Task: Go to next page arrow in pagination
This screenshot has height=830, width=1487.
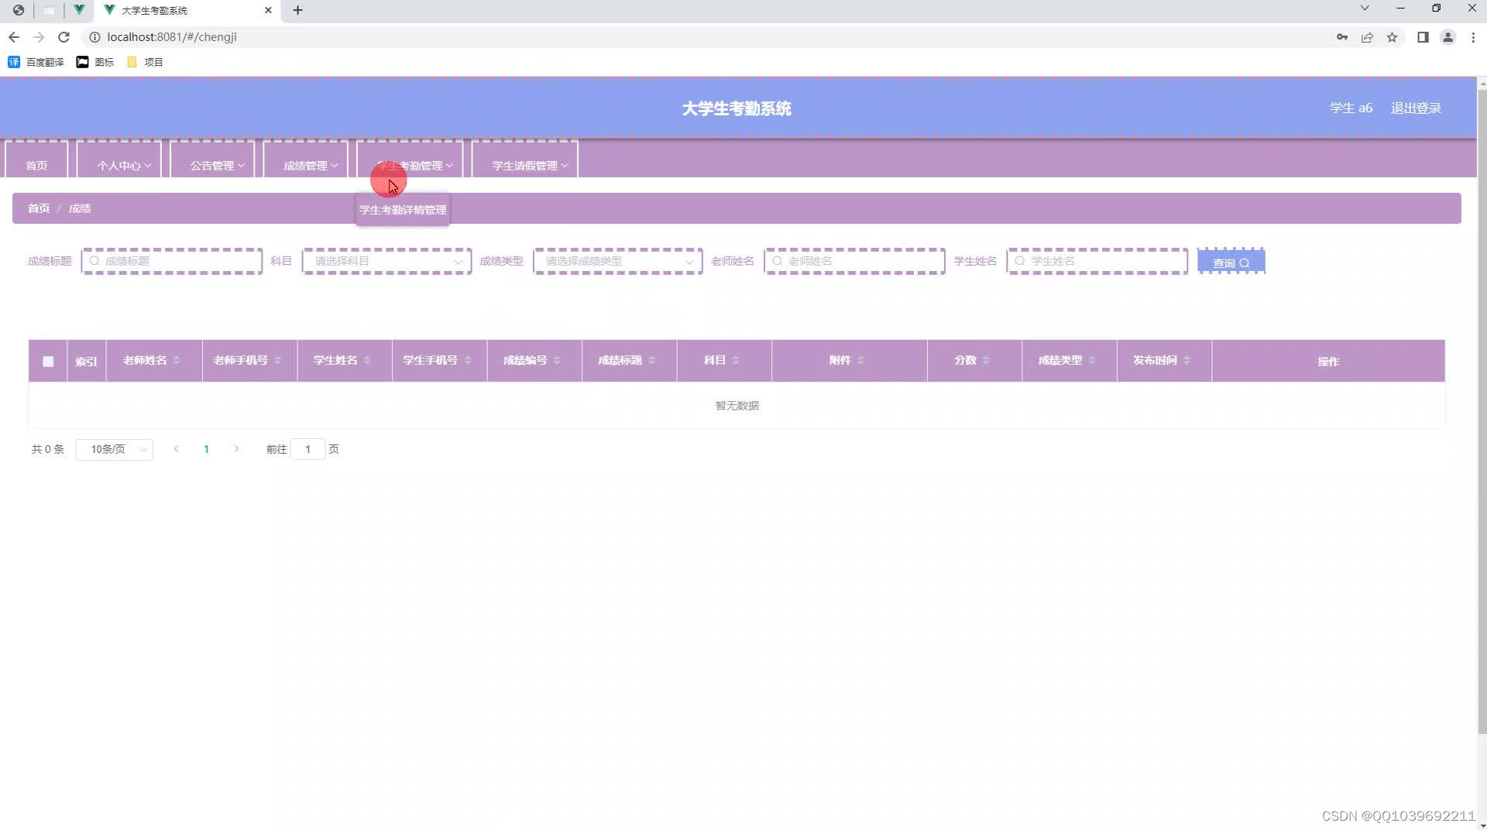Action: click(236, 449)
